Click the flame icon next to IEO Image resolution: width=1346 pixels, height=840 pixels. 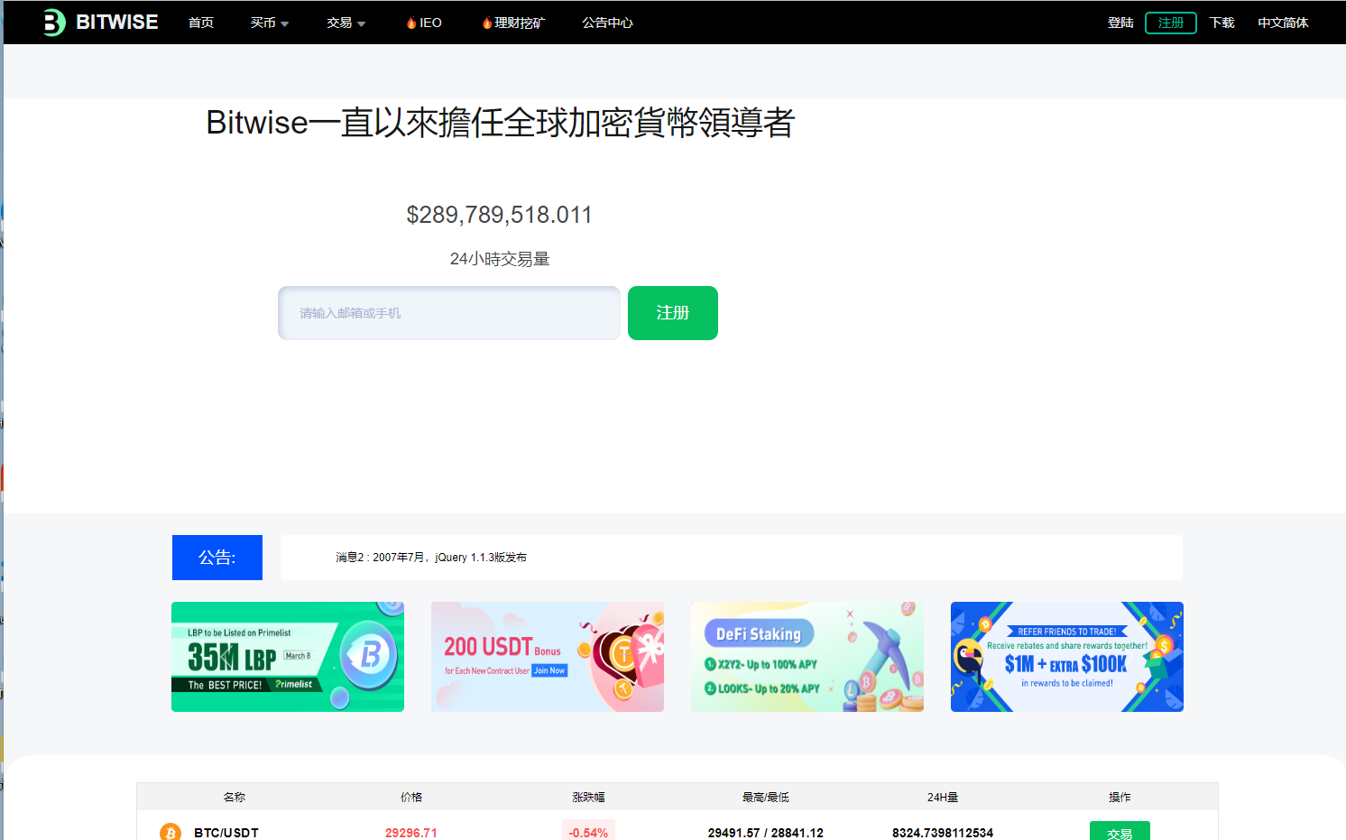pos(411,23)
